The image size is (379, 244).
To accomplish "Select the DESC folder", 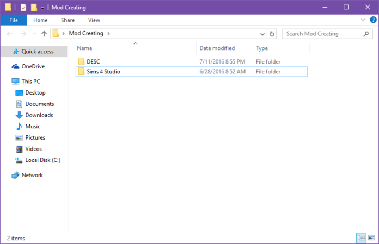I will 93,61.
